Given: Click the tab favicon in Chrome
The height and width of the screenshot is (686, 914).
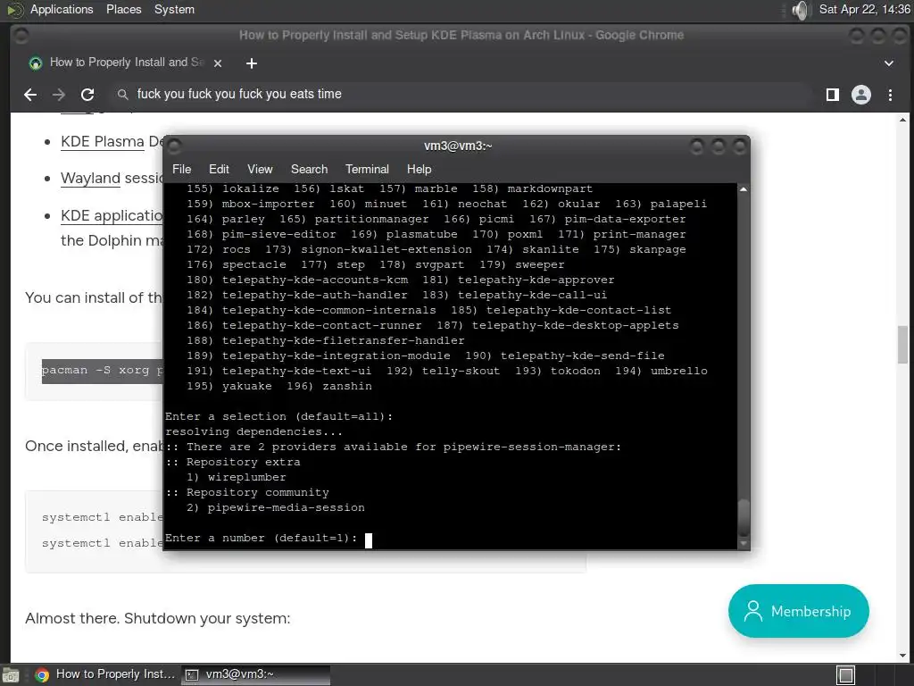Looking at the screenshot, I should click(36, 63).
